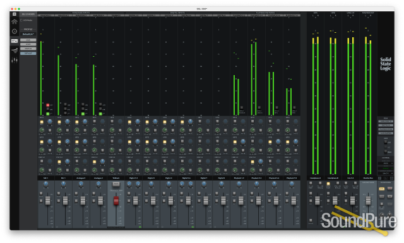
Task: Click the Monitor Bus name label
Action: pos(368,178)
